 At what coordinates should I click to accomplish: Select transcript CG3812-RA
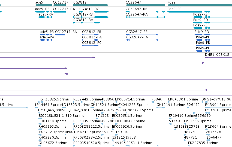[x=83, y=20]
